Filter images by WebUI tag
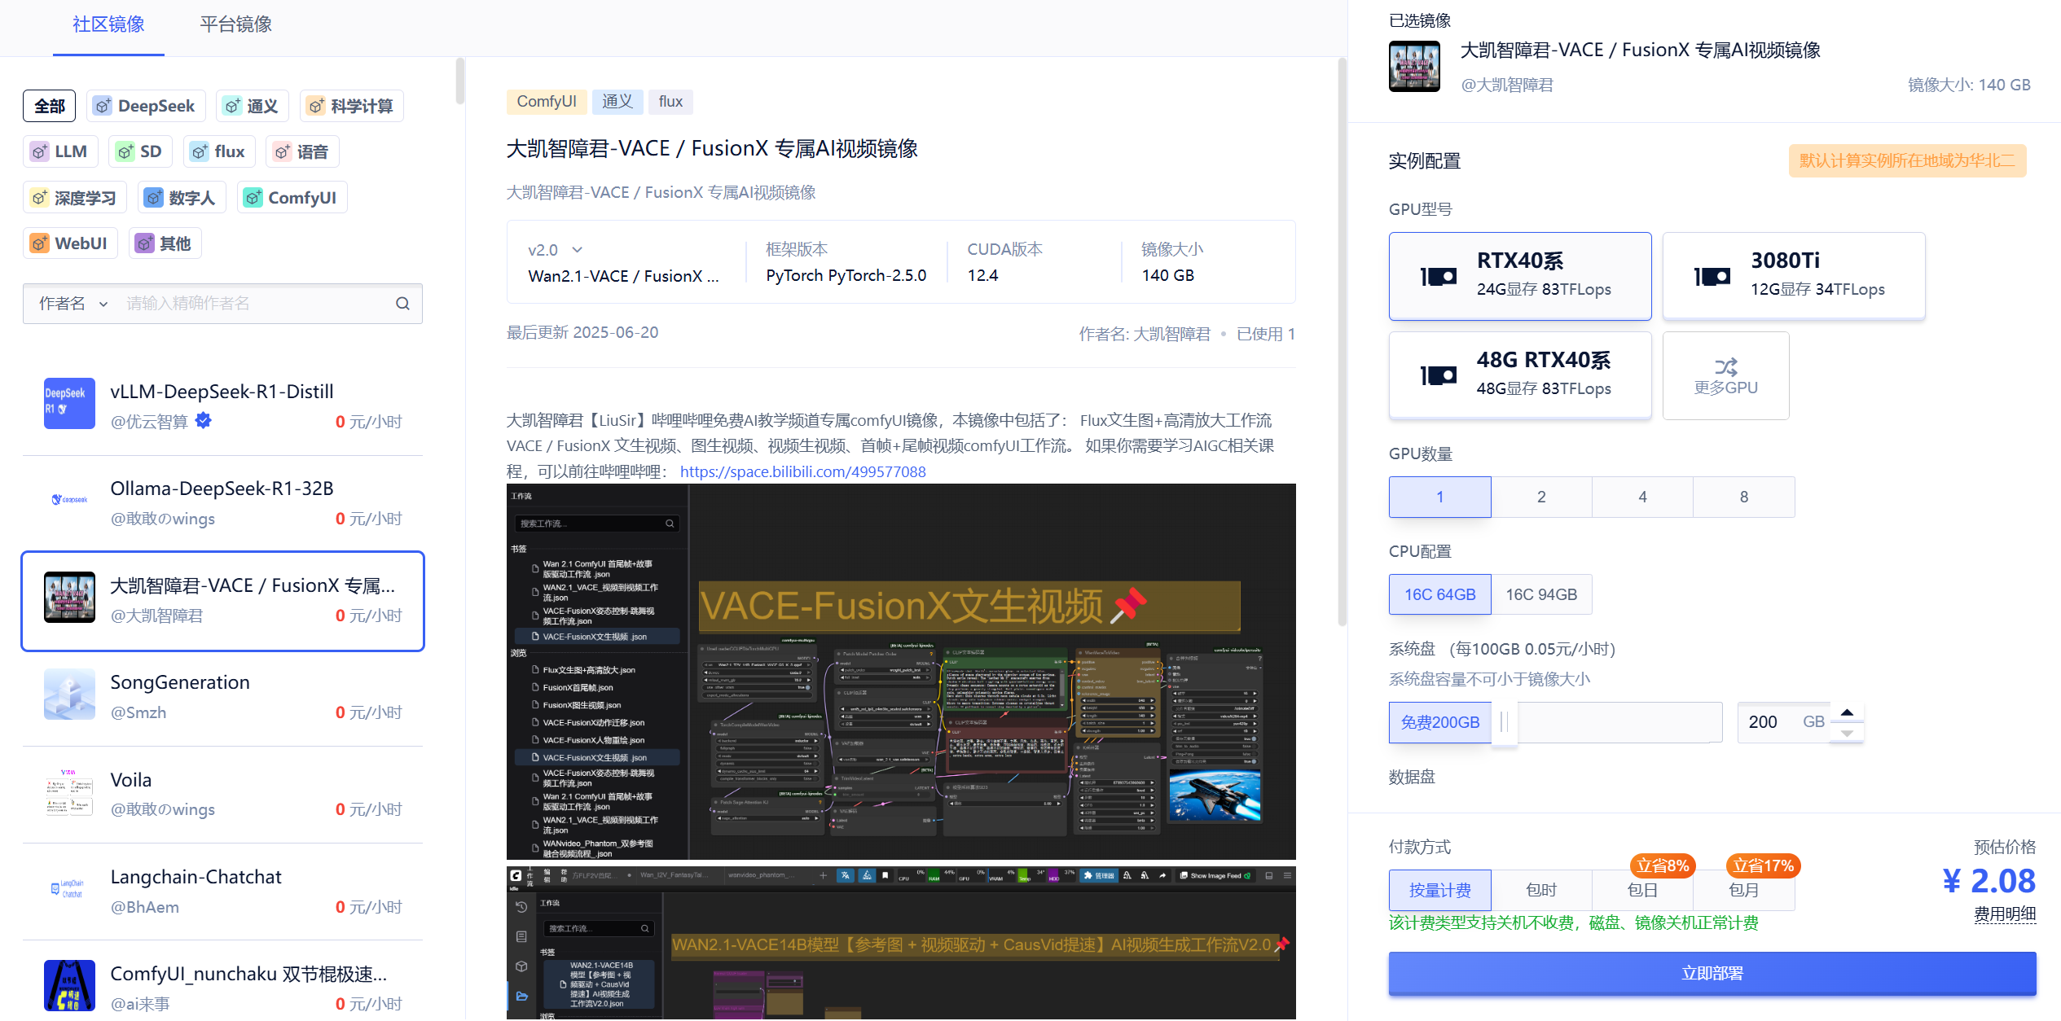This screenshot has height=1021, width=2061. coord(70,243)
